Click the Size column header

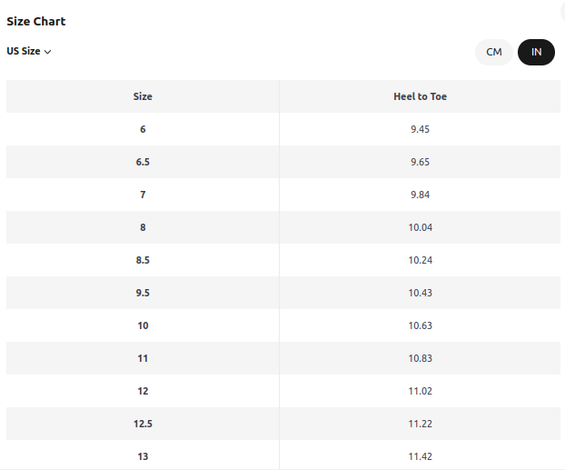143,96
